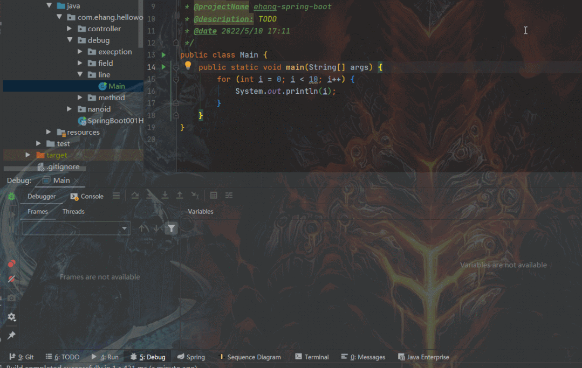Click the yellow lightbulb intention icon
The height and width of the screenshot is (368, 582).
[x=188, y=66]
